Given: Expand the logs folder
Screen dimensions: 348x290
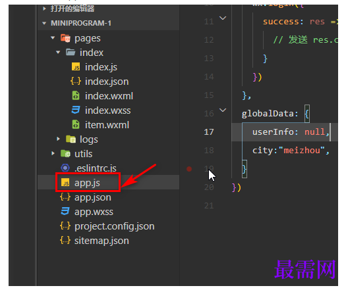Looking at the screenshot, I should [x=58, y=139].
